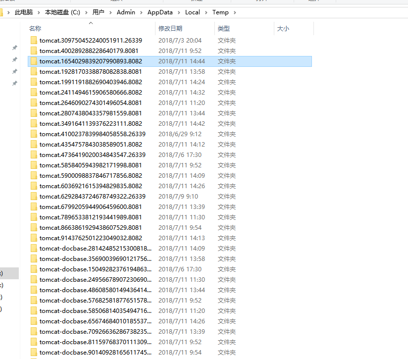This screenshot has height=359, width=408.
Task: Click folder icon of tomcat.866386192943860752 9.8081
Action: tap(34, 228)
